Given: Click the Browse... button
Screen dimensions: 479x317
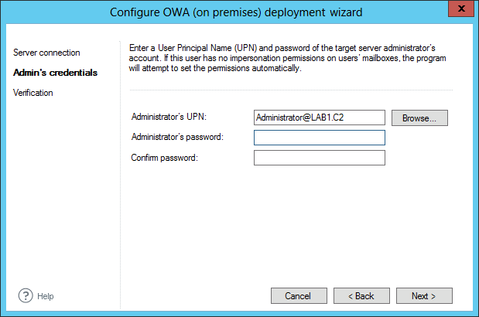Looking at the screenshot, I should tap(419, 118).
